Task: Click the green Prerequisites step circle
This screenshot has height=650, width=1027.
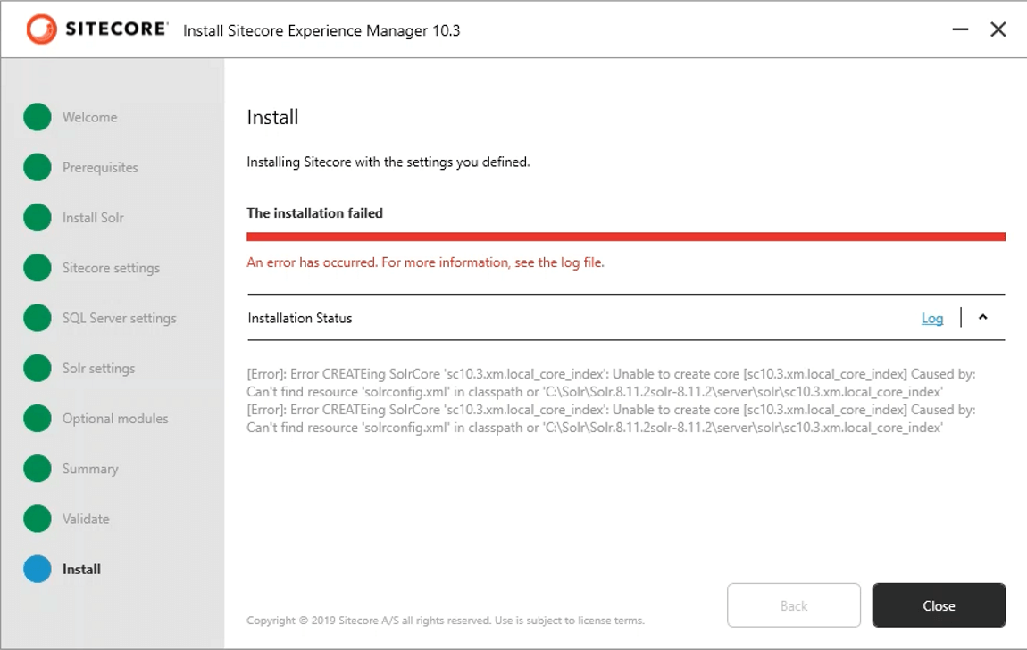Action: [38, 167]
